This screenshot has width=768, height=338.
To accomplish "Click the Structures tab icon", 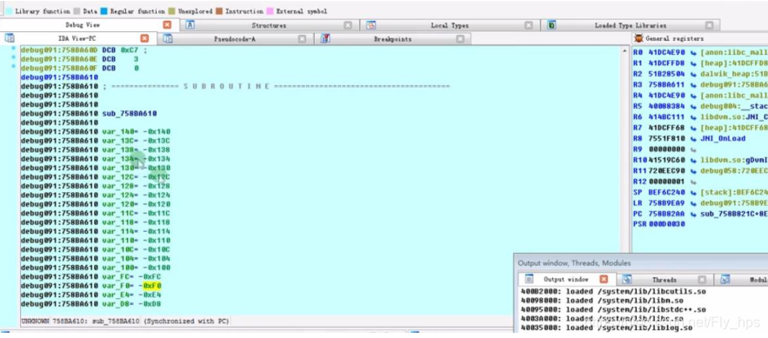I will point(190,25).
